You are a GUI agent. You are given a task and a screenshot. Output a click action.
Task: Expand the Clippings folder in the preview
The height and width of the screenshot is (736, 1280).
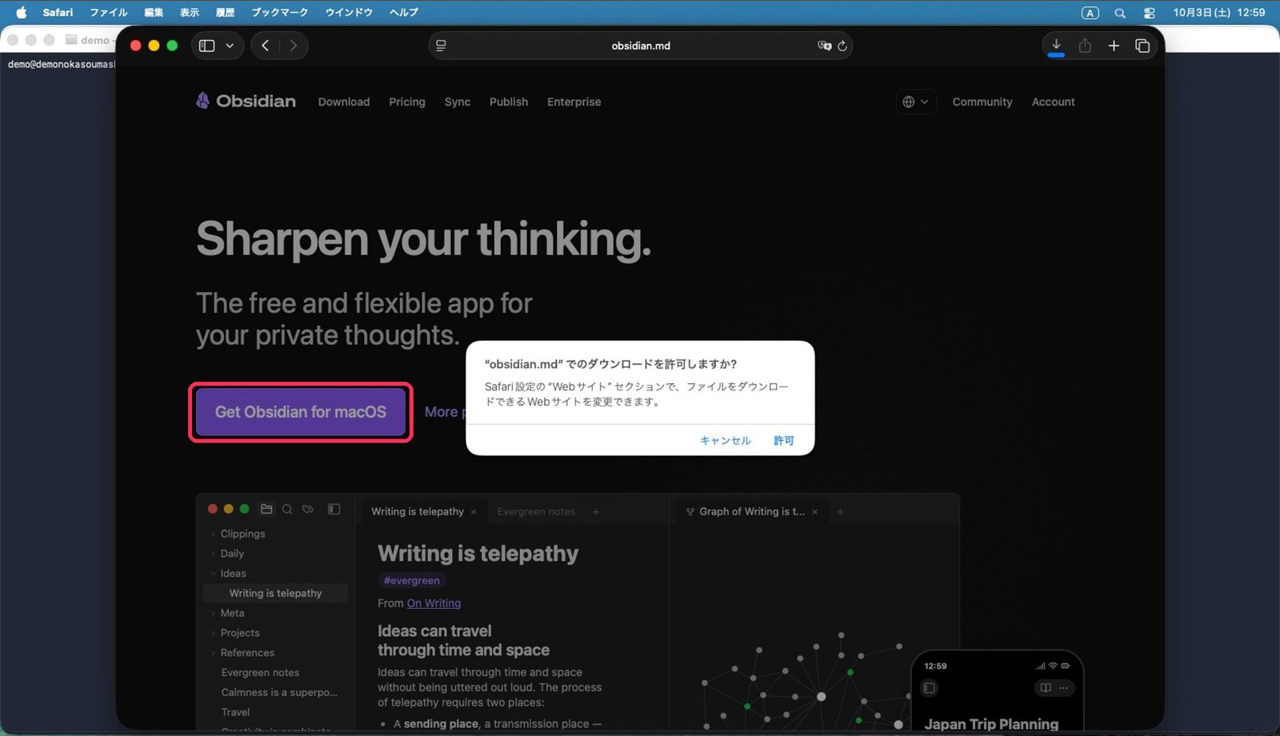[213, 534]
